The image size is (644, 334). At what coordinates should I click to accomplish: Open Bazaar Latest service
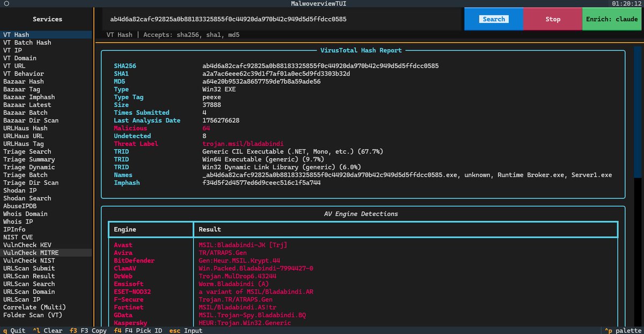[x=47, y=105]
